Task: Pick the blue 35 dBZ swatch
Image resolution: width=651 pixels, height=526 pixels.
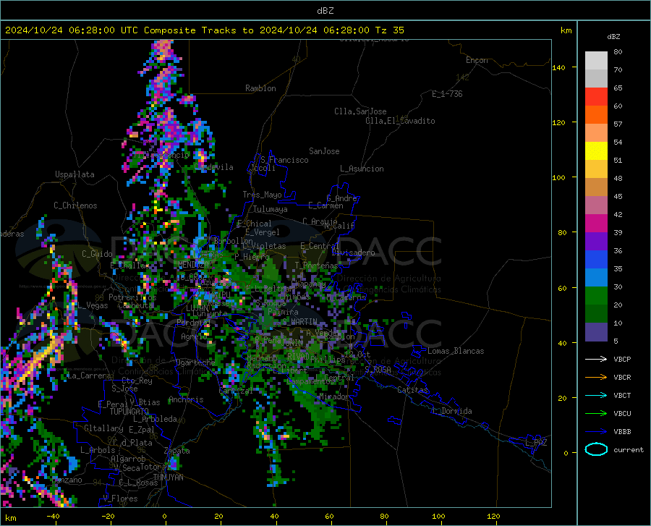Action: pos(596,260)
